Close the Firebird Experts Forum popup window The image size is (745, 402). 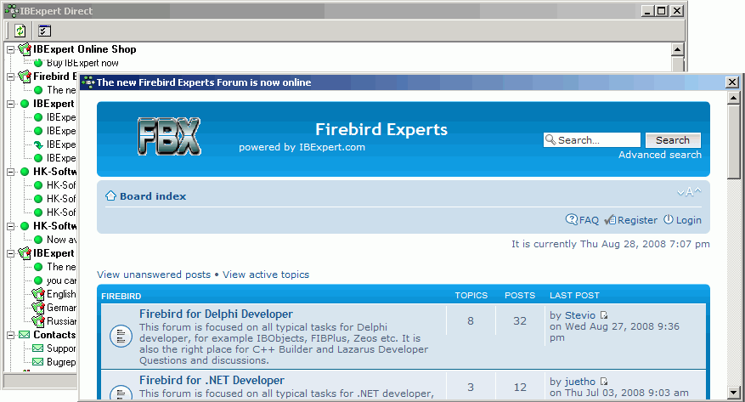pyautogui.click(x=732, y=82)
